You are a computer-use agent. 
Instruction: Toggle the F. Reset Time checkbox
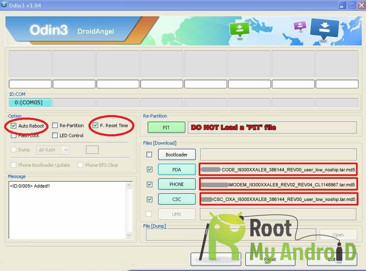pyautogui.click(x=96, y=125)
